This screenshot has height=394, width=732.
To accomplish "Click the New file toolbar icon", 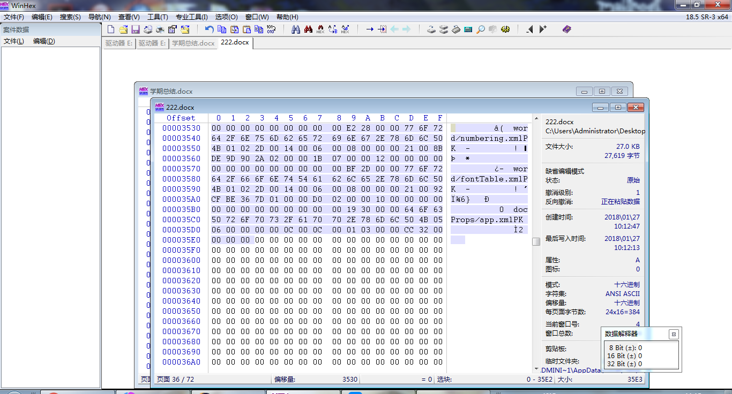I will coord(111,29).
